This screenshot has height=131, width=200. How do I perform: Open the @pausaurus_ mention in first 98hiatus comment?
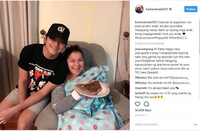point(180,77)
